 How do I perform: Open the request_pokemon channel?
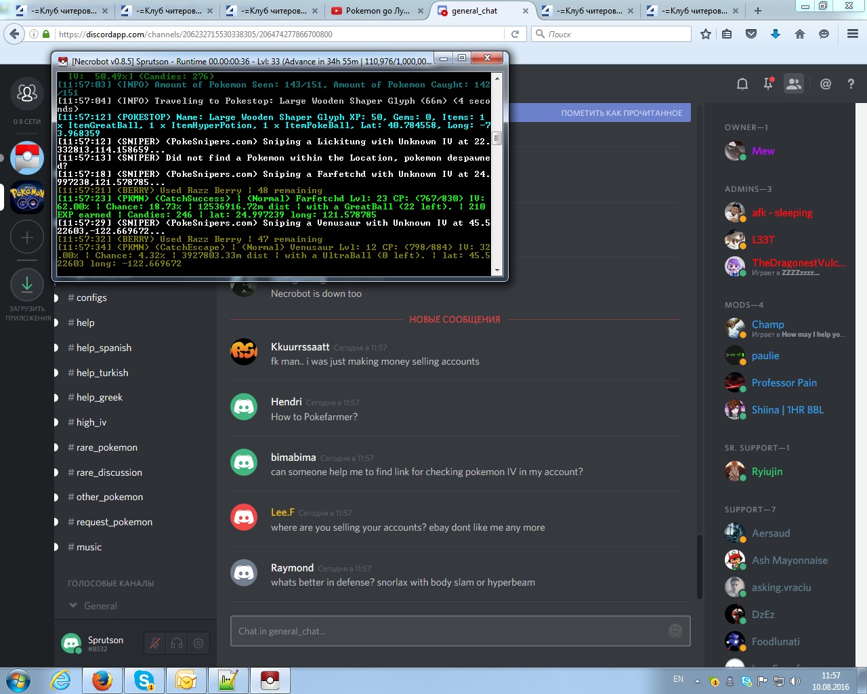pyautogui.click(x=114, y=522)
